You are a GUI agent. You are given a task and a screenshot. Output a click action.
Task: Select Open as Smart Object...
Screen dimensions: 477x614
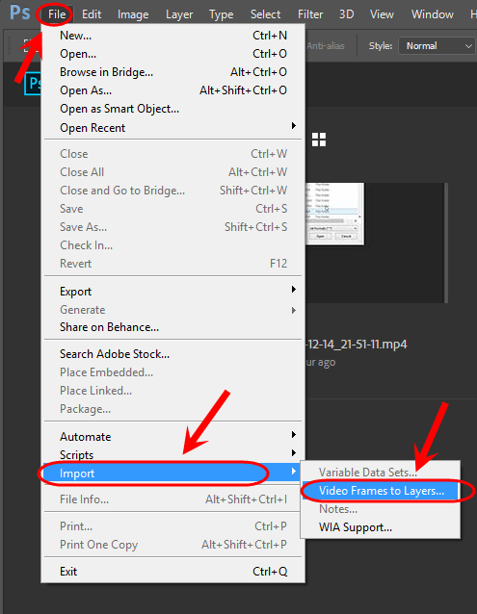[x=172, y=109]
